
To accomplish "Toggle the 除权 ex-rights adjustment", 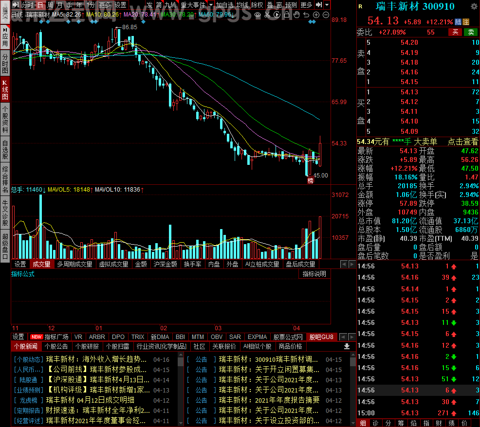I will (x=257, y=5).
